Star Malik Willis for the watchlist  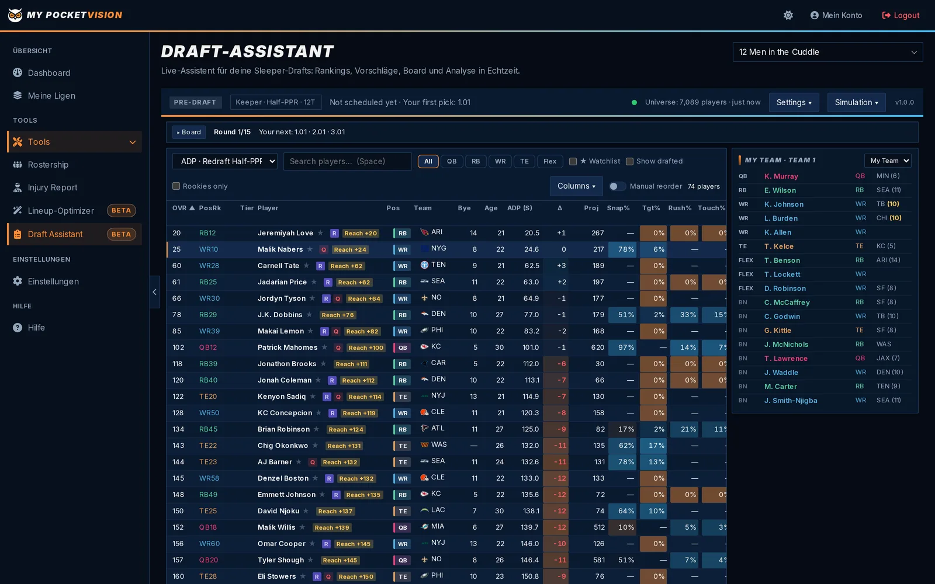coord(303,527)
